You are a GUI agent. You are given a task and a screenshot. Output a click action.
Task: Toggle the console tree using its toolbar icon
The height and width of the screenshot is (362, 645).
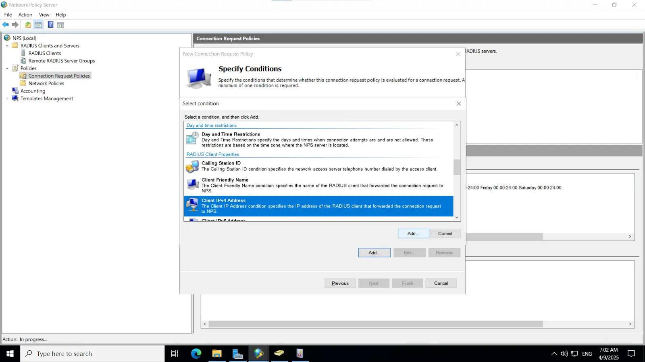(x=38, y=25)
